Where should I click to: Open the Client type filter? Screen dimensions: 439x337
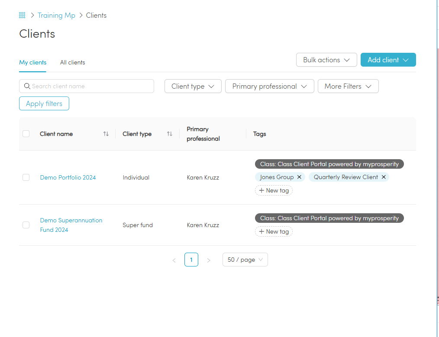click(193, 86)
